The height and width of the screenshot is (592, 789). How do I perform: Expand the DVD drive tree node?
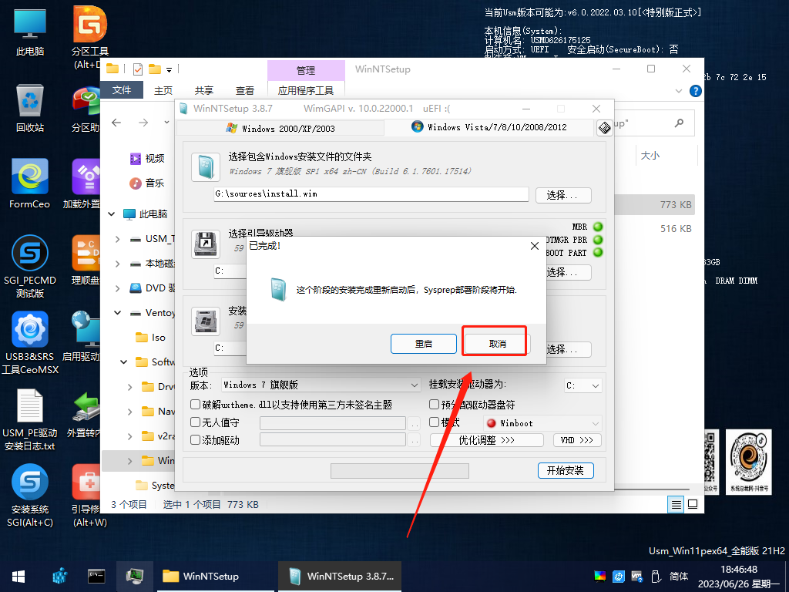(x=118, y=288)
